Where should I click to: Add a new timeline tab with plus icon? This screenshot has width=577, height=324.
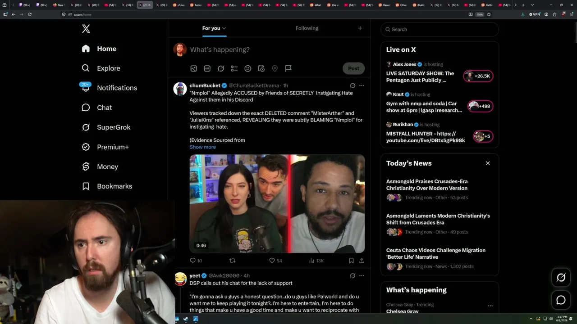pos(360,28)
